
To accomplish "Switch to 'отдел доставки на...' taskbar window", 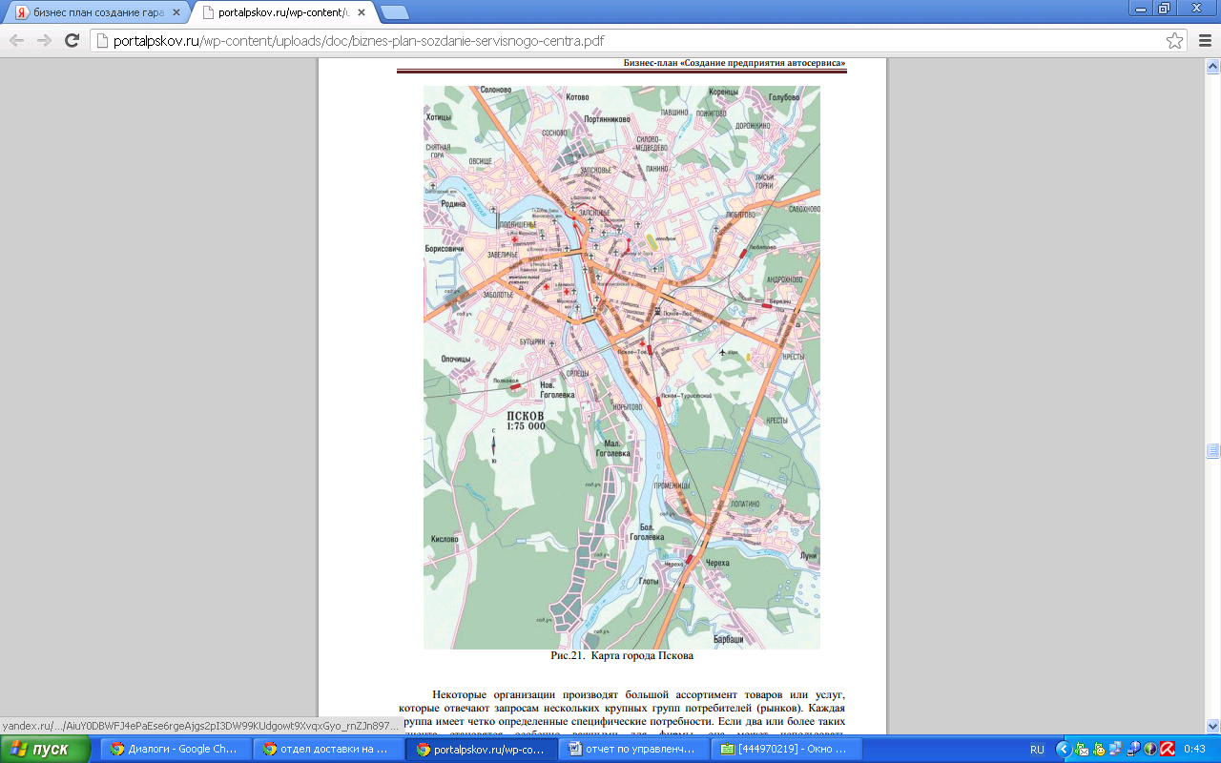I will pos(327,749).
